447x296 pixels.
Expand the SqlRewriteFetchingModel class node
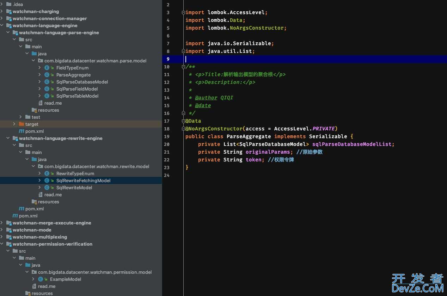point(39,180)
